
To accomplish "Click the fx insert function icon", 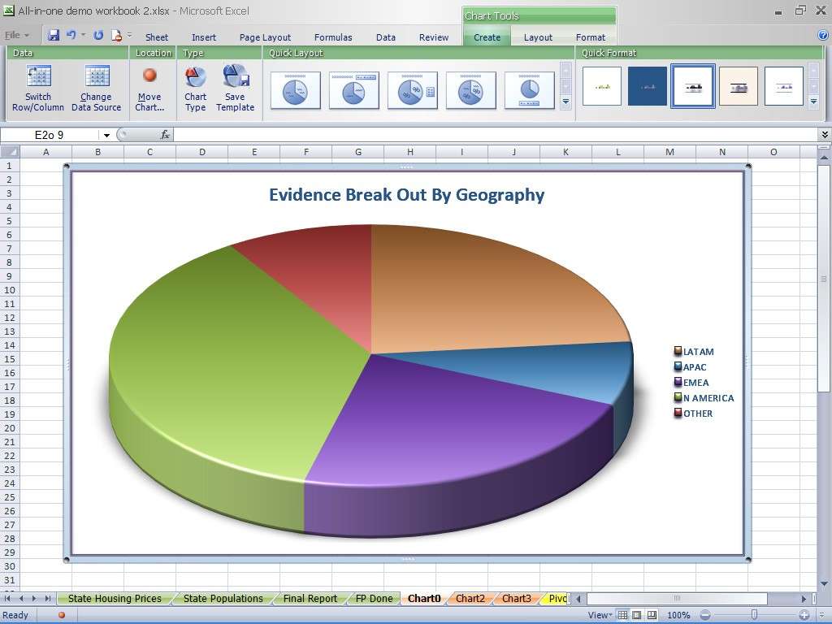I will pyautogui.click(x=165, y=135).
